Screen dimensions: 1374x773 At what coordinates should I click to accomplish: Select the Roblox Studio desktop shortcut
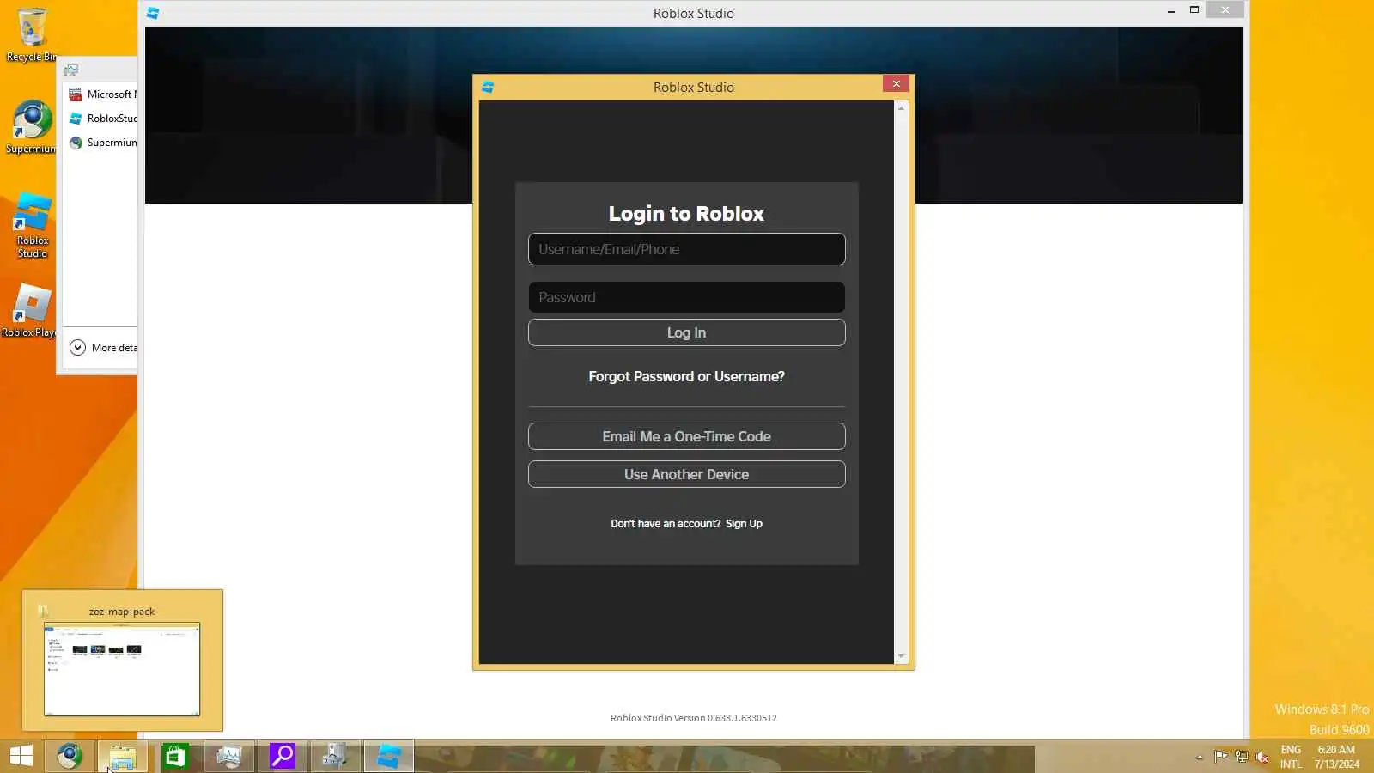coord(33,225)
